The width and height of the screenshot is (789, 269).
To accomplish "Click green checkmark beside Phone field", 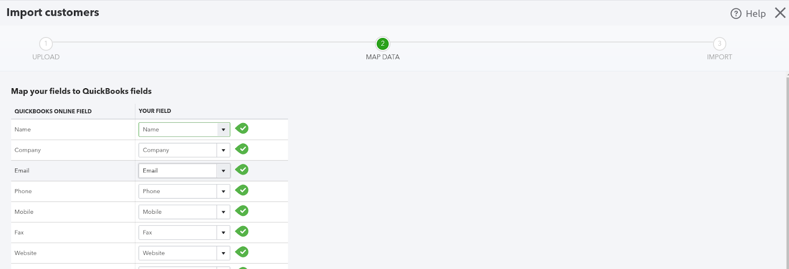I will click(242, 191).
